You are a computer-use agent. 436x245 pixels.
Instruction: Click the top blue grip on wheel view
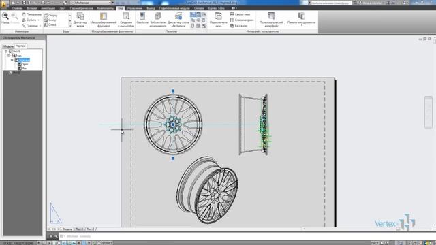[x=173, y=91]
